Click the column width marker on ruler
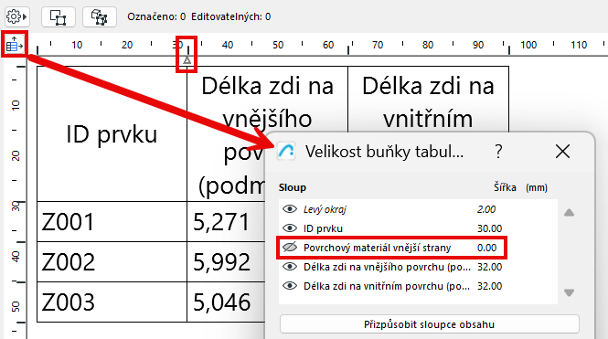The image size is (608, 339). point(187,60)
